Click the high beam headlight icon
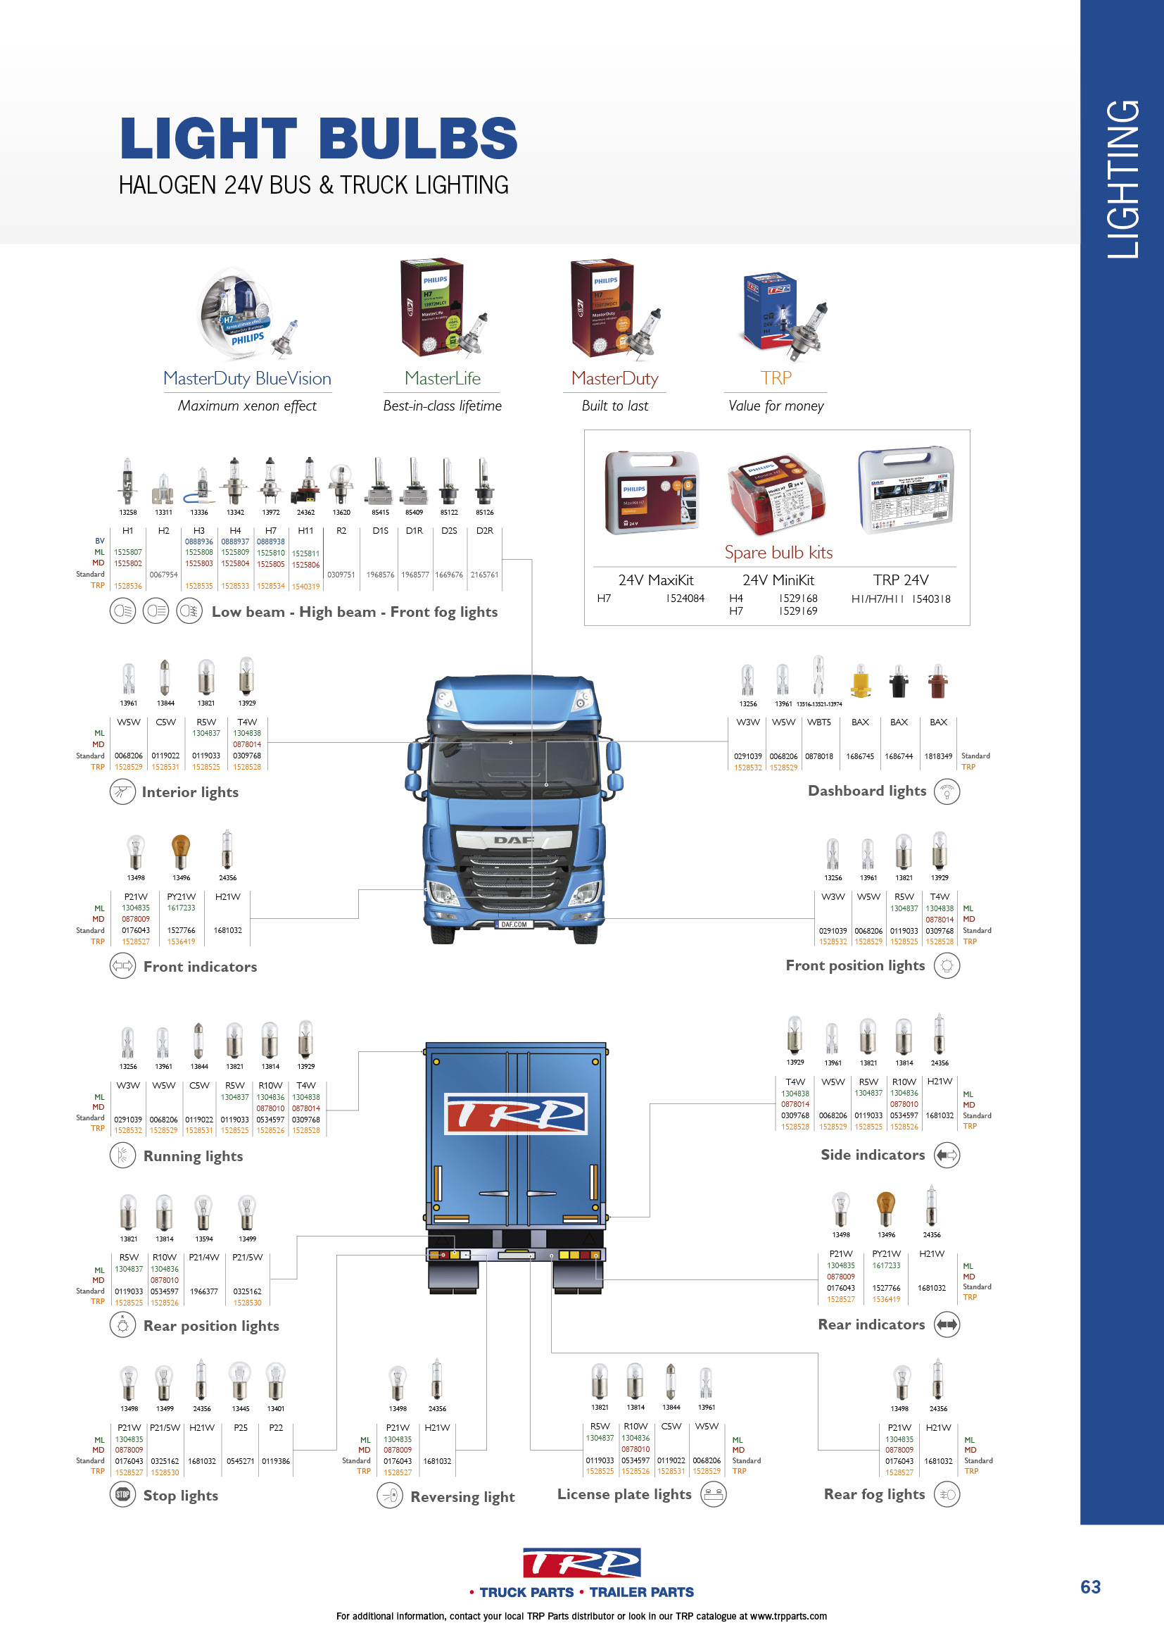This screenshot has height=1647, width=1164. (156, 611)
